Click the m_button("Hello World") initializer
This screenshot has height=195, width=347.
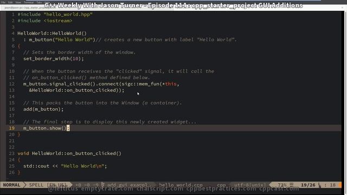click(62, 40)
